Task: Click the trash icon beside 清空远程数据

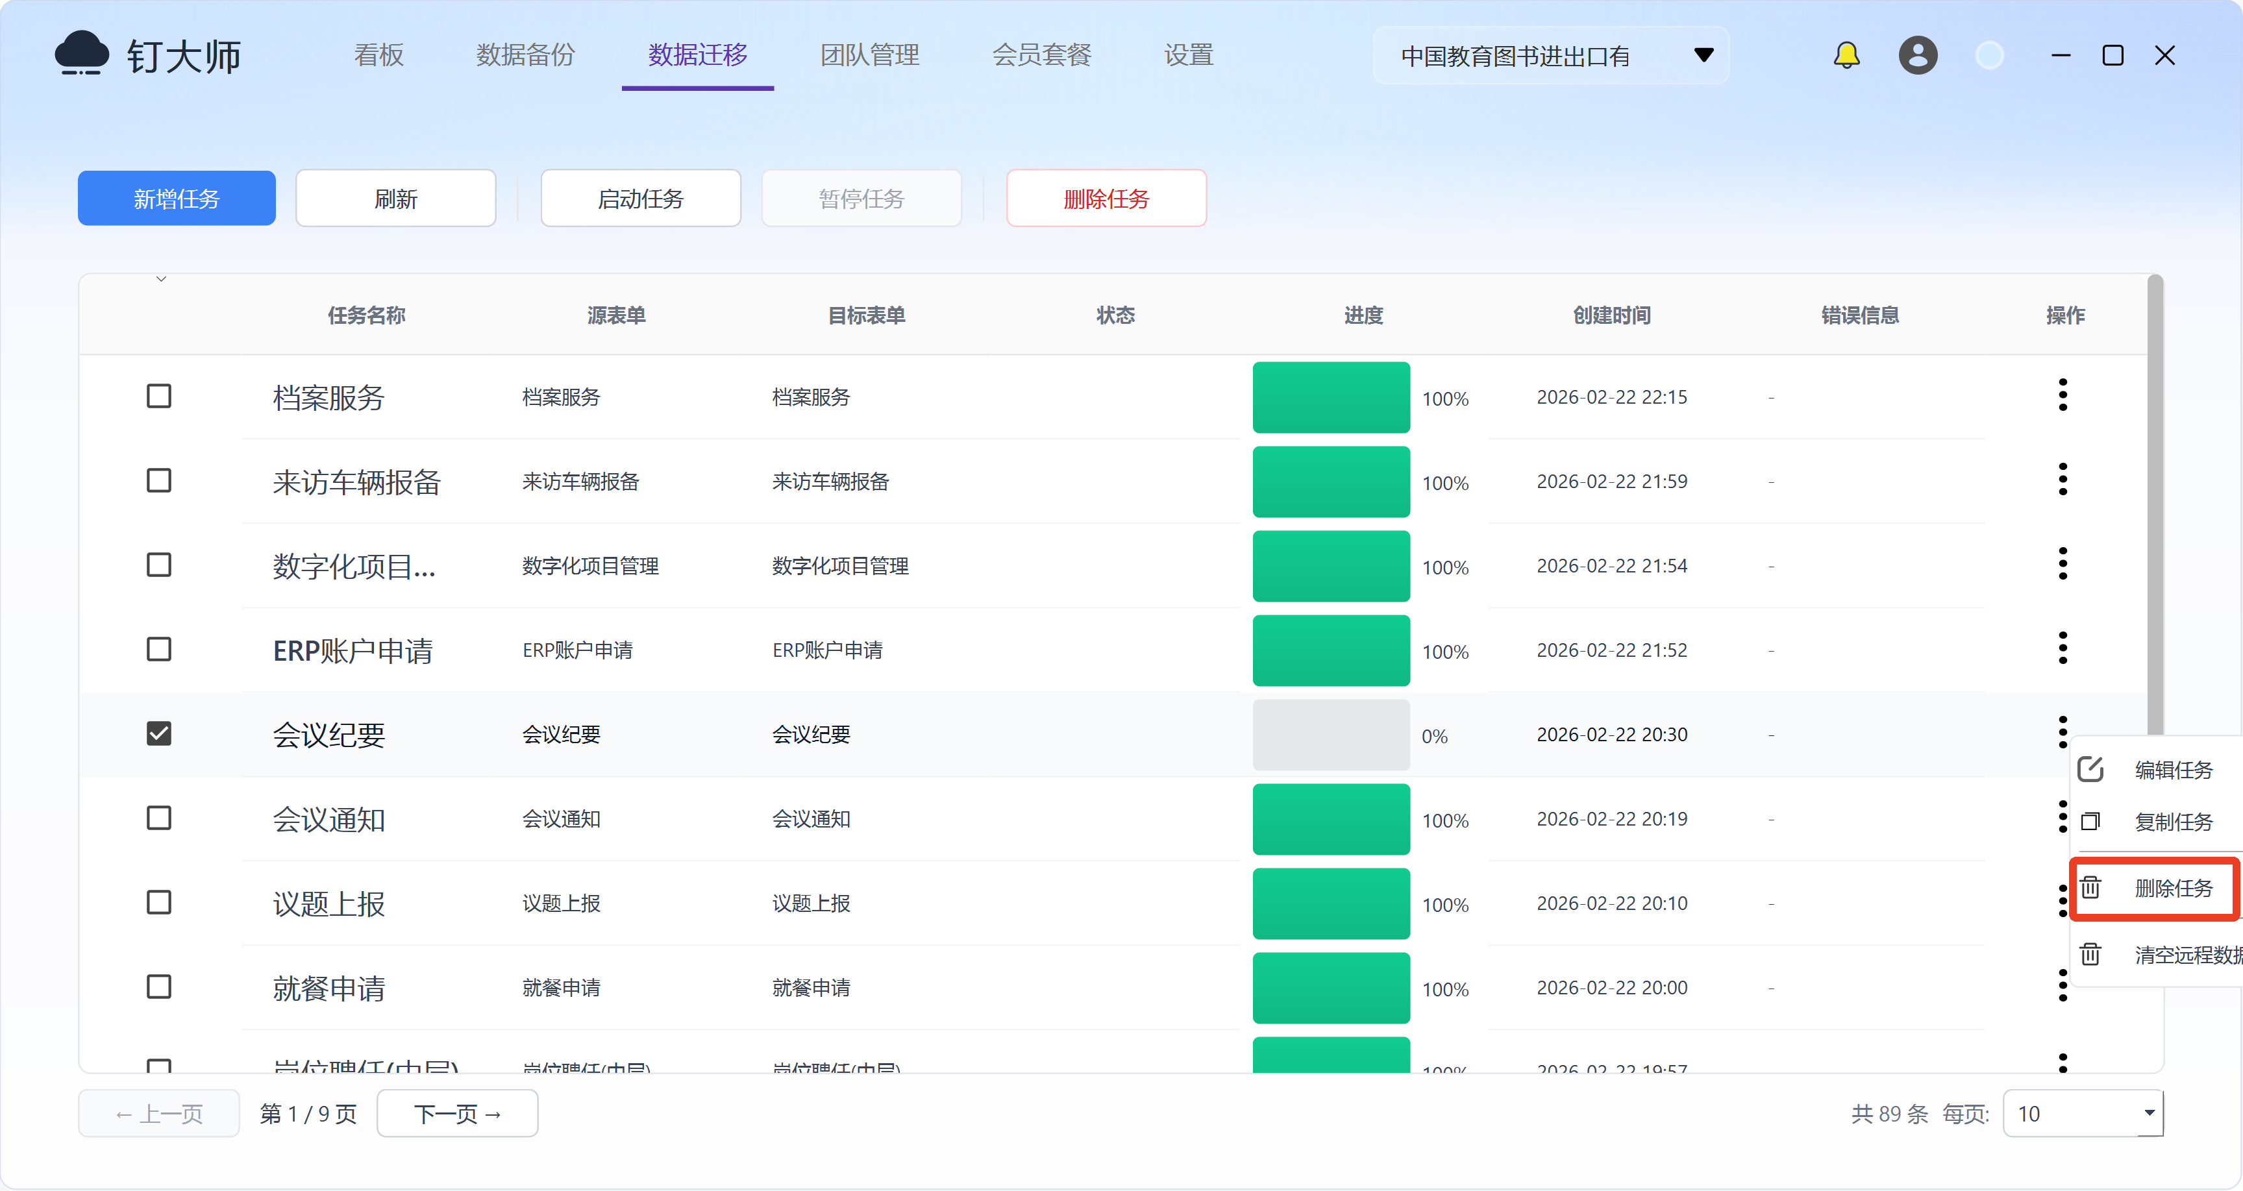Action: [x=2090, y=954]
